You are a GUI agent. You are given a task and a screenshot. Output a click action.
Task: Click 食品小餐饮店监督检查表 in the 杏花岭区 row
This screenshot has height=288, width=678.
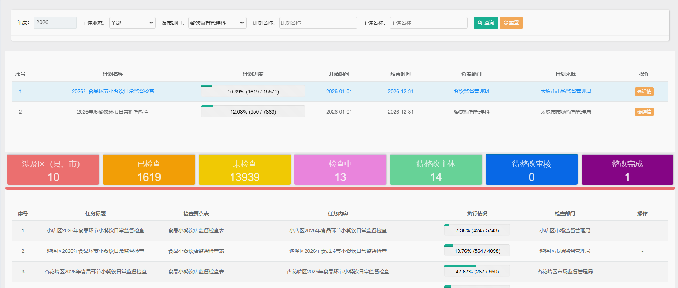point(196,272)
